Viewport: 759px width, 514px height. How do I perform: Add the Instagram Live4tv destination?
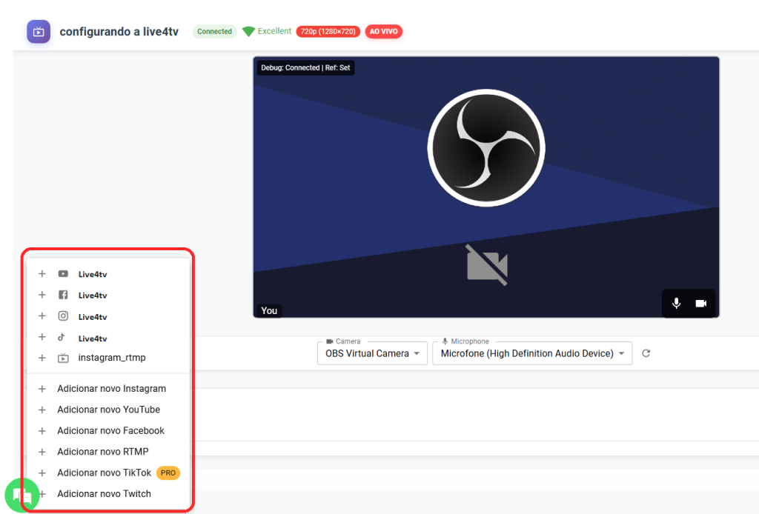coord(108,316)
